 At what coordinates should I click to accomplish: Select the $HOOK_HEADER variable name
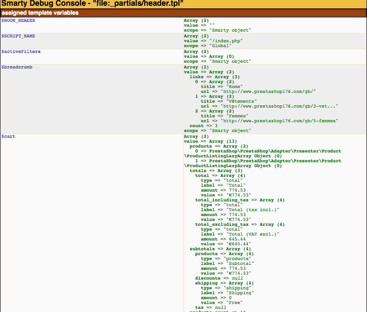pyautogui.click(x=18, y=20)
